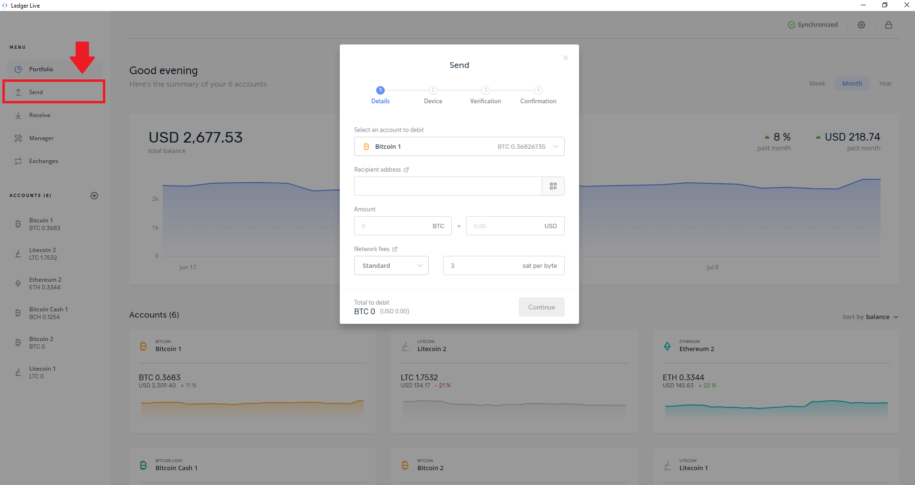
Task: Lock the app with padlock icon
Action: 889,25
